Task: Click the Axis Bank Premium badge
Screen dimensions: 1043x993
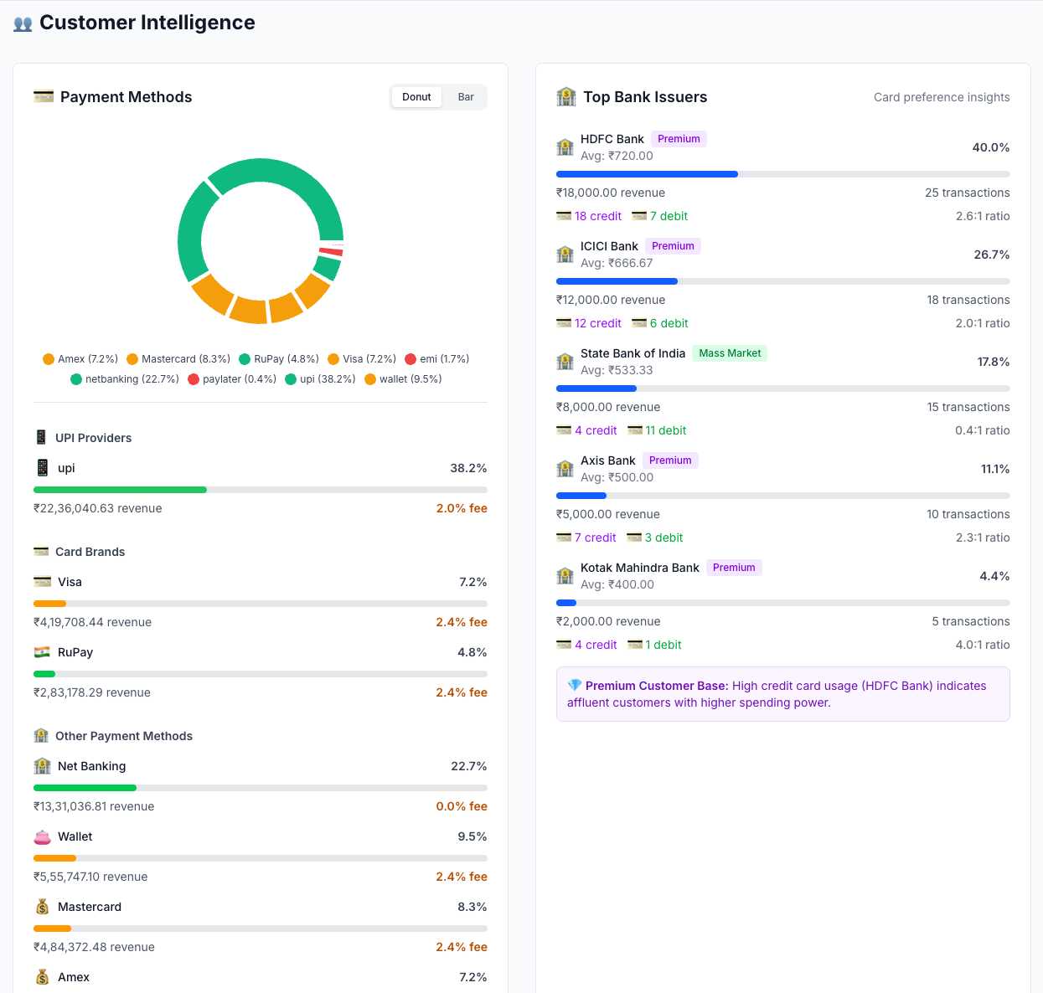Action: point(670,460)
